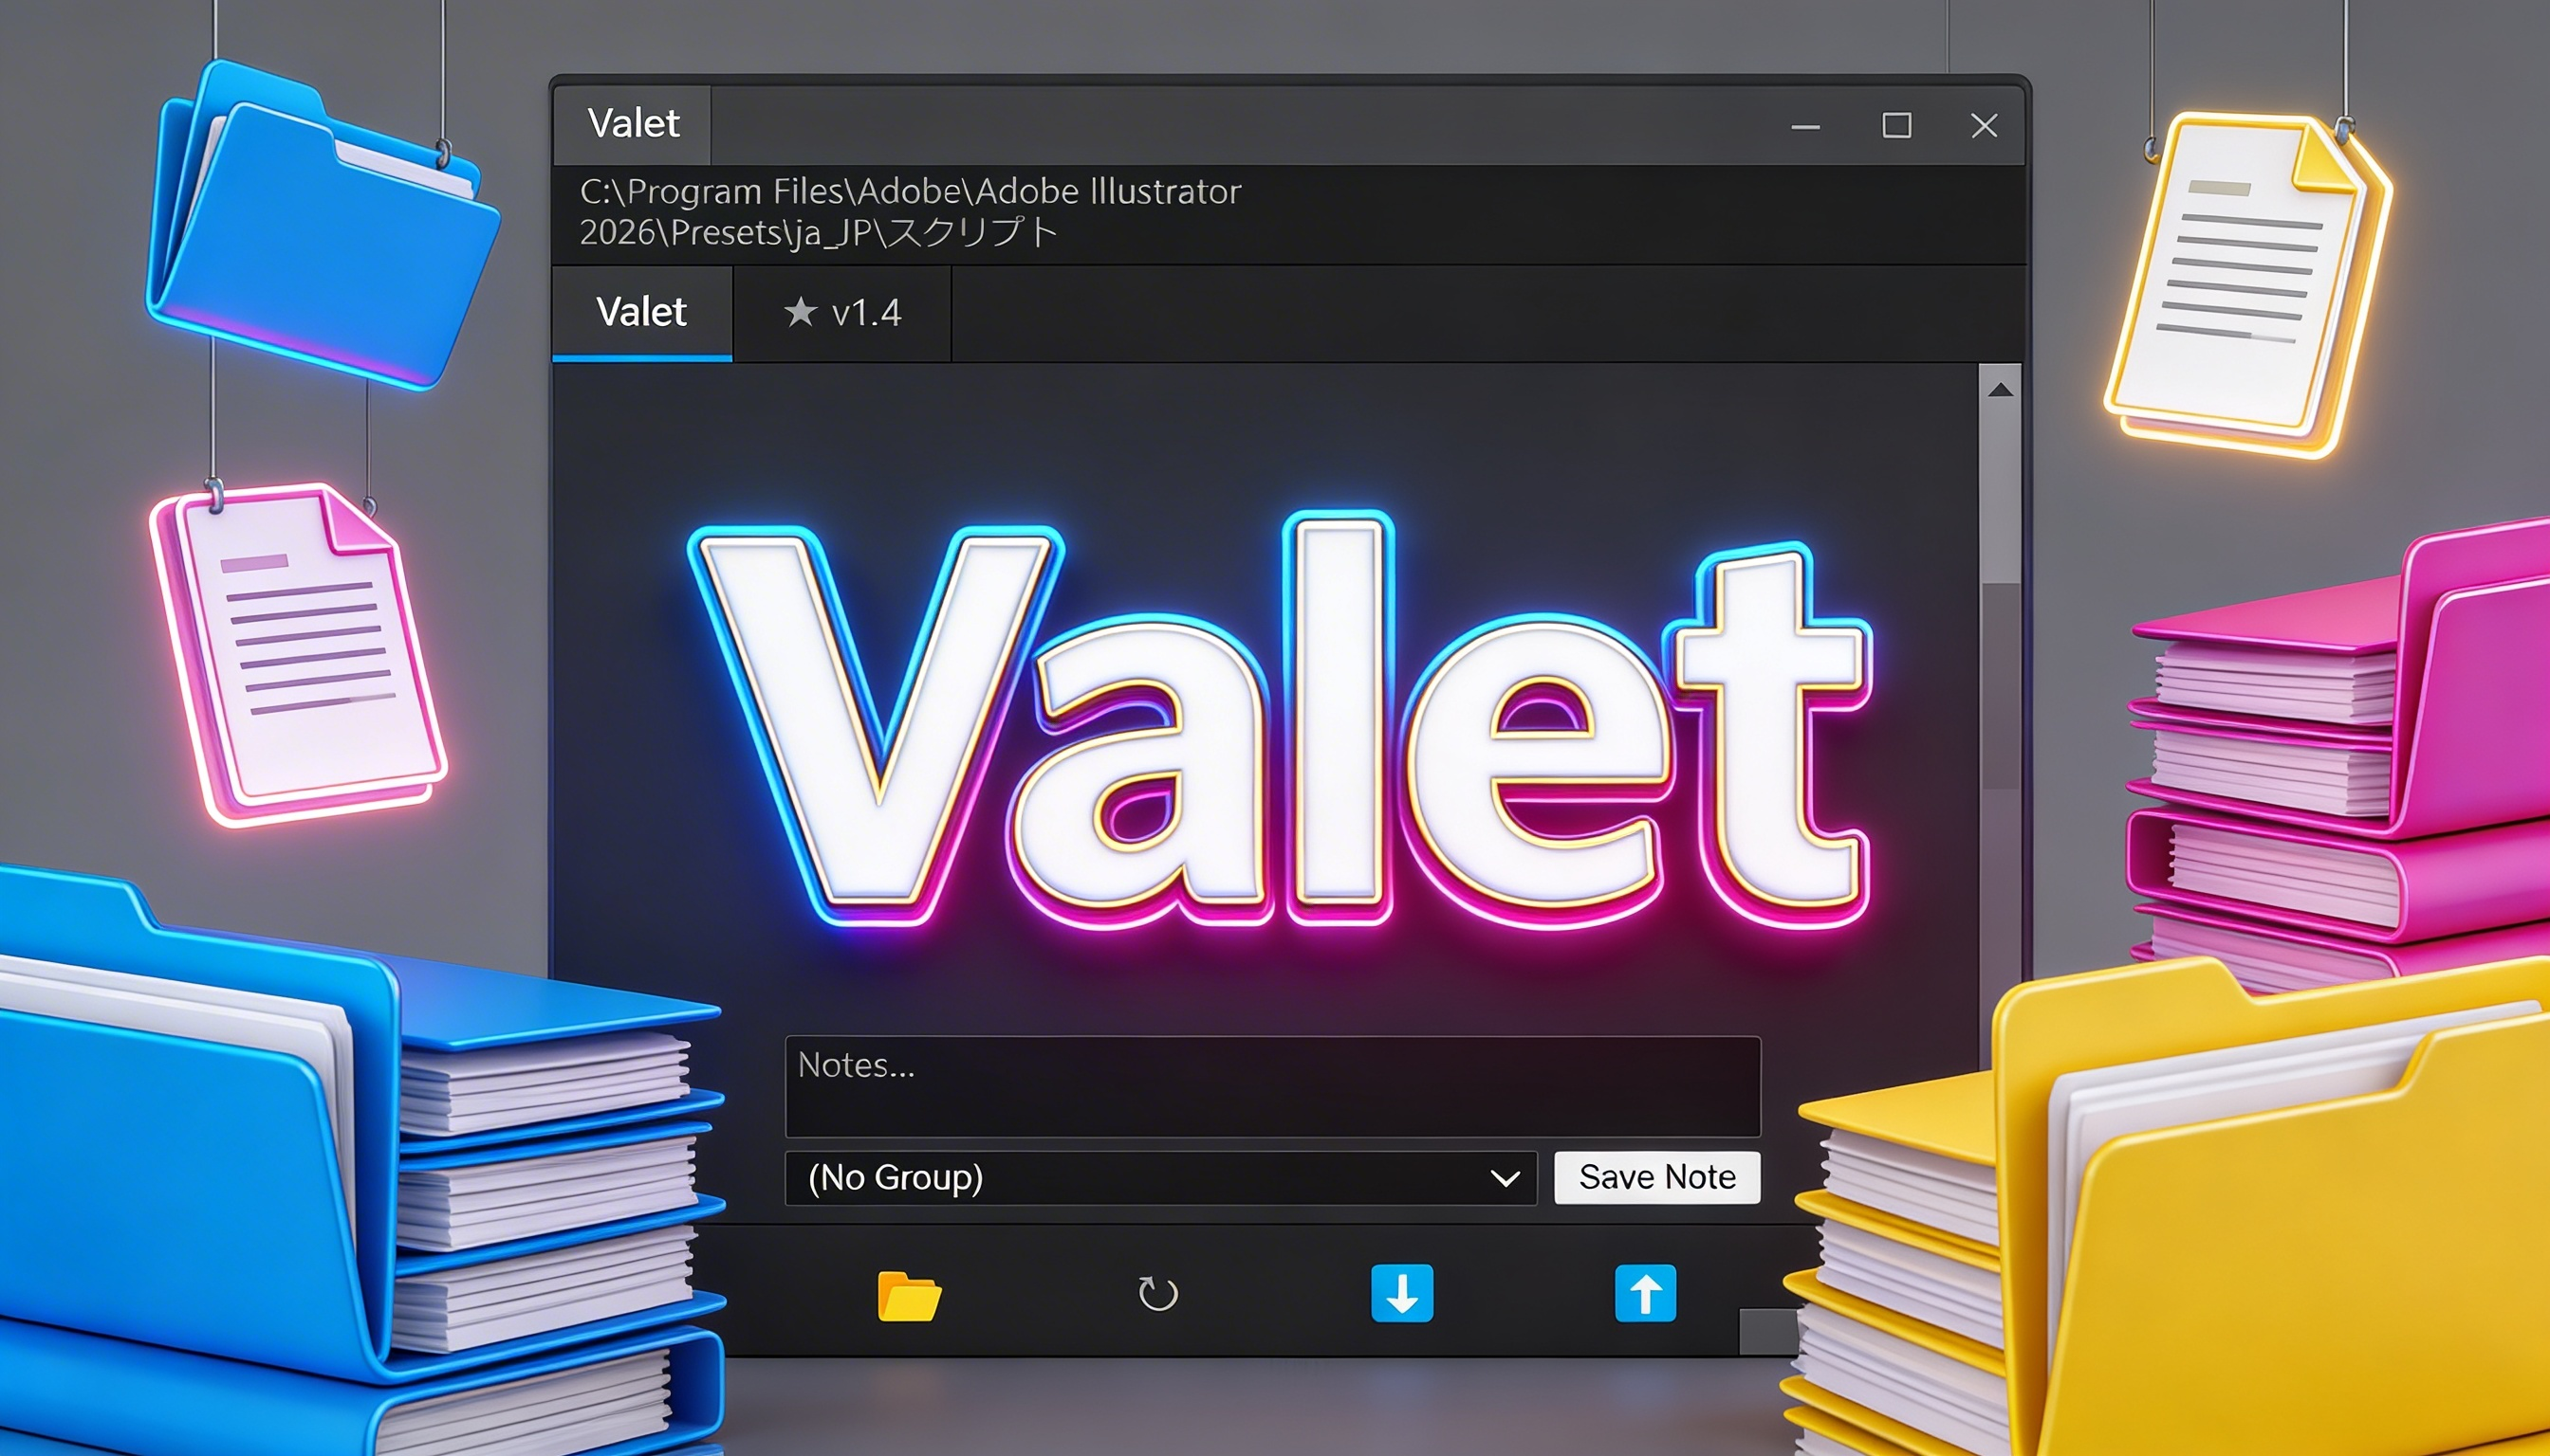Click the large neon Valet logo
The image size is (2550, 1456).
tap(1279, 722)
